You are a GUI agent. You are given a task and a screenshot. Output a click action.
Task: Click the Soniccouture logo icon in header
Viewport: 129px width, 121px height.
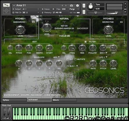tap(6, 11)
